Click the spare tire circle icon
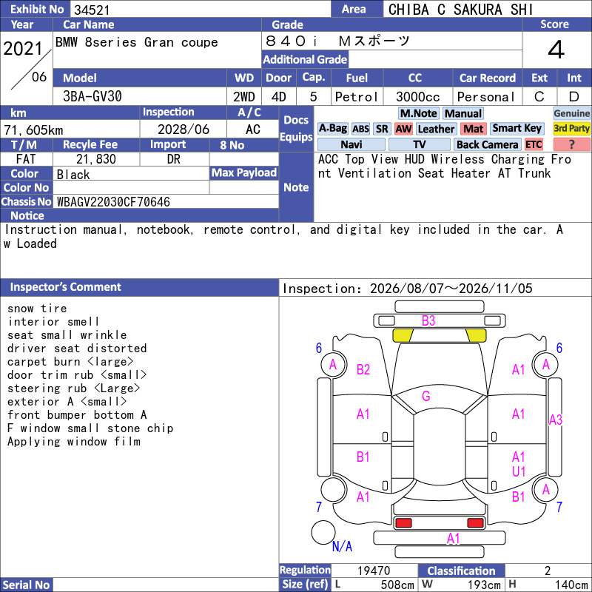The image size is (592, 592). [323, 532]
